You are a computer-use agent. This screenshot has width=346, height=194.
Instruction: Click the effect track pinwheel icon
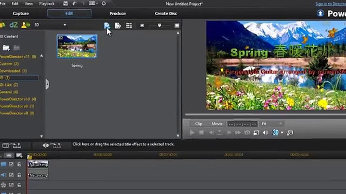pos(4,185)
